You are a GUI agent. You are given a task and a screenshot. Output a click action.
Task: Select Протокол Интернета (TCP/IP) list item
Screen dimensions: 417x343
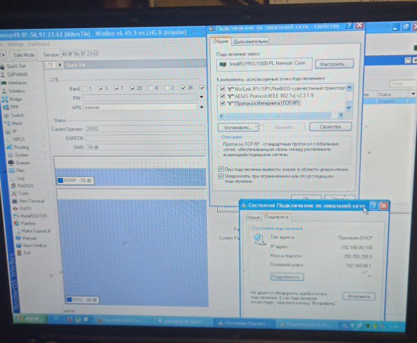click(267, 103)
